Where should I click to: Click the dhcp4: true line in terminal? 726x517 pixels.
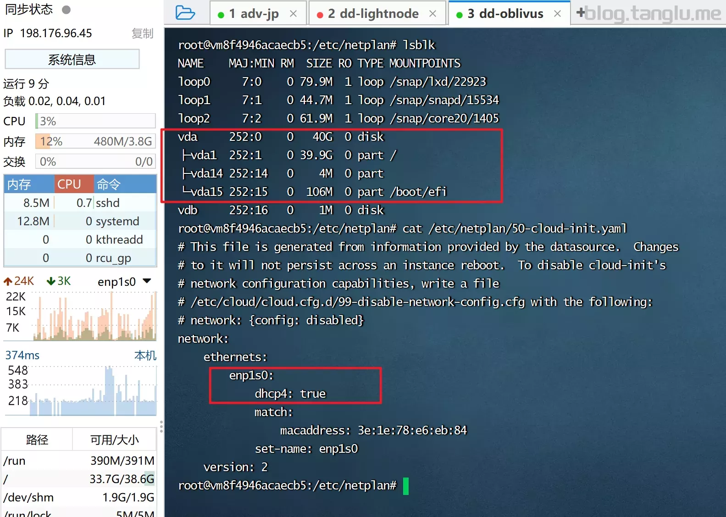click(x=290, y=394)
